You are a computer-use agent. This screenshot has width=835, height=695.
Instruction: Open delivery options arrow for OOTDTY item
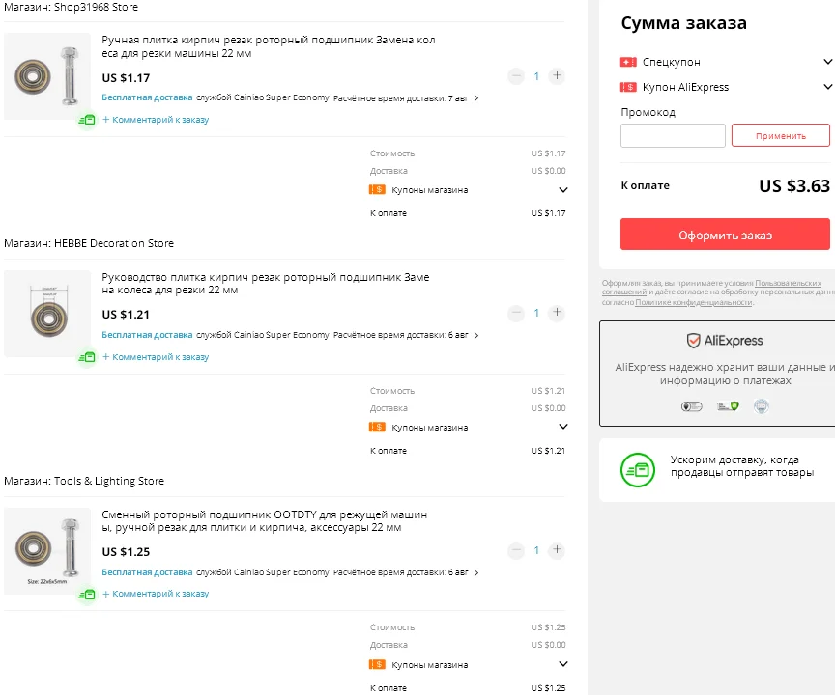click(476, 572)
